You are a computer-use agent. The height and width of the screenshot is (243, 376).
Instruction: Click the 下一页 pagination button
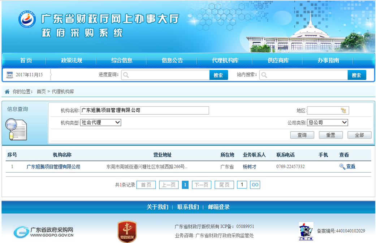(202, 185)
